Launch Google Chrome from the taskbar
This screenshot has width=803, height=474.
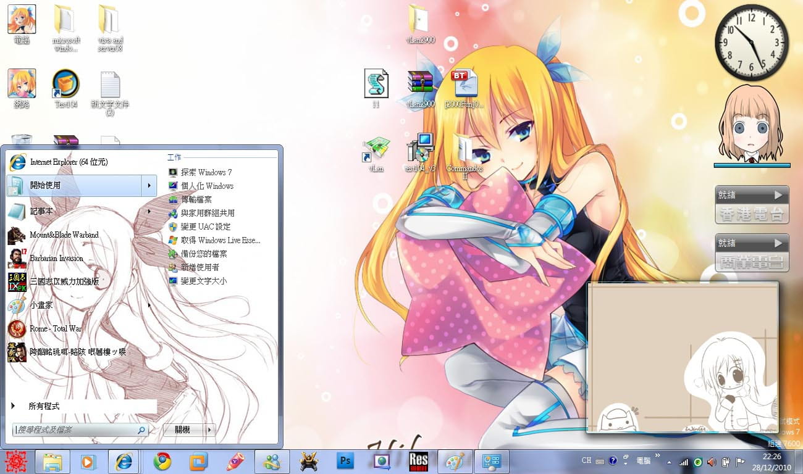coord(162,461)
